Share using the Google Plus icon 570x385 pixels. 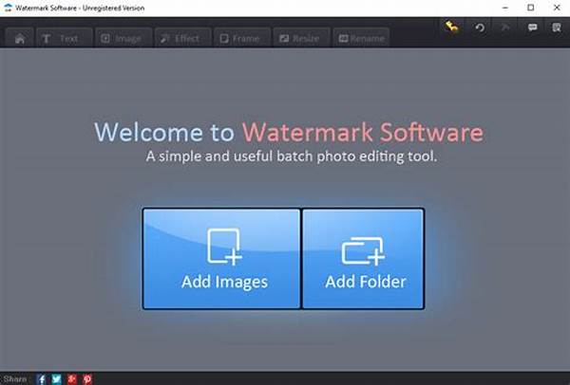(x=72, y=378)
